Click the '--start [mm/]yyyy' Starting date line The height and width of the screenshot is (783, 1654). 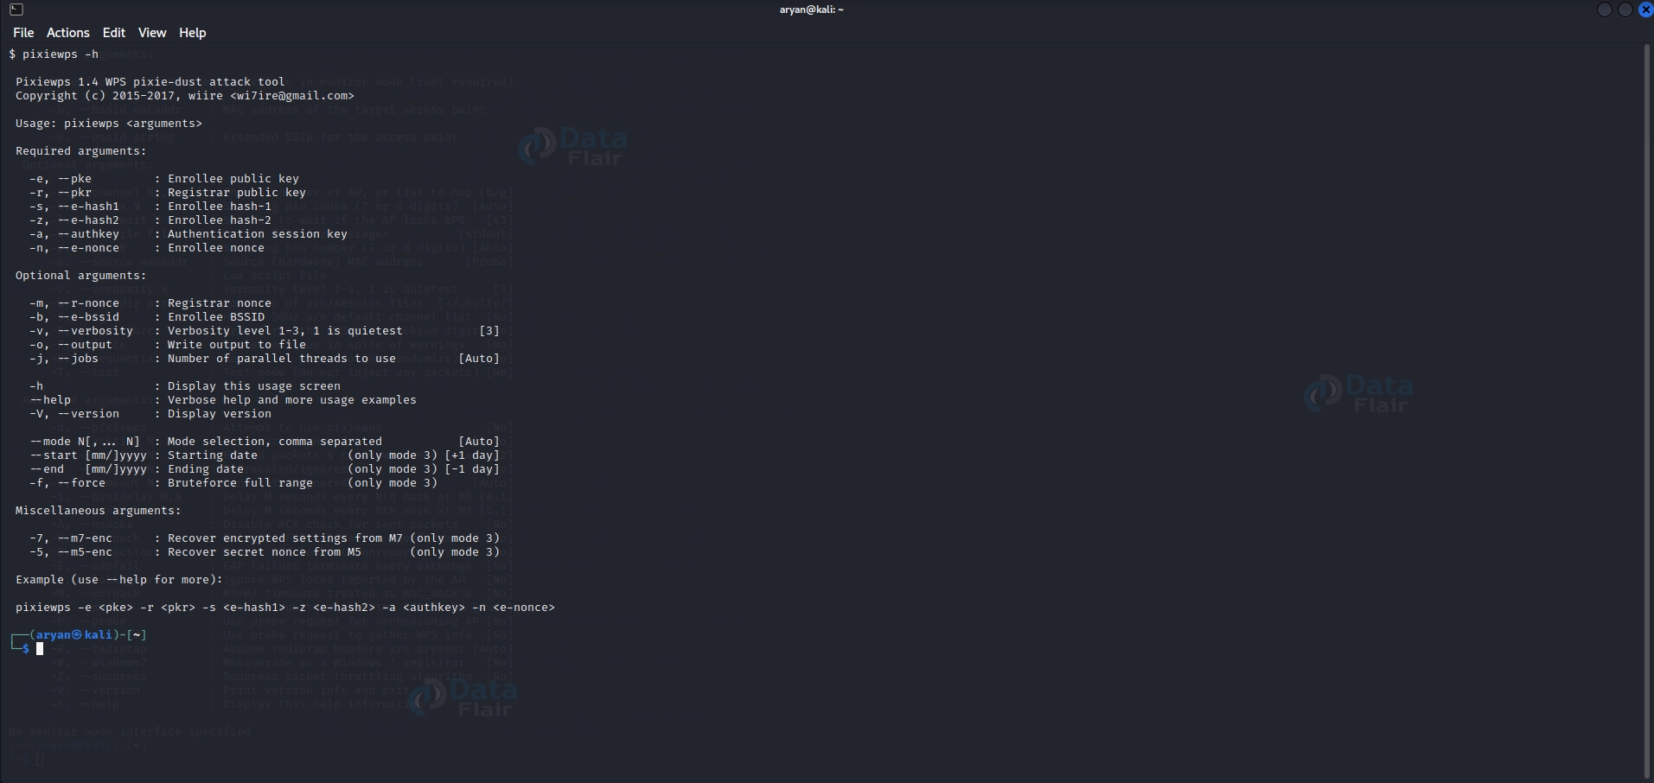point(265,455)
